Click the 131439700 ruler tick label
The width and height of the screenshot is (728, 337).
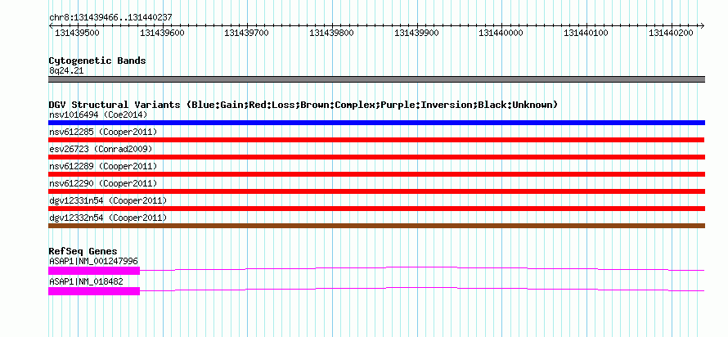[246, 33]
